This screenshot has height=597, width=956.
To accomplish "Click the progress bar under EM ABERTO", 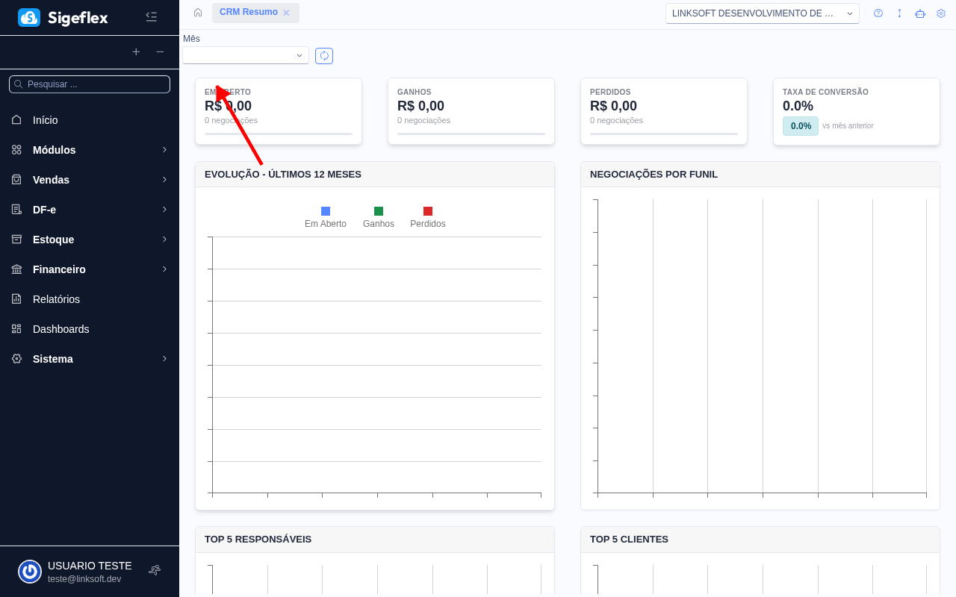I will pos(278,135).
